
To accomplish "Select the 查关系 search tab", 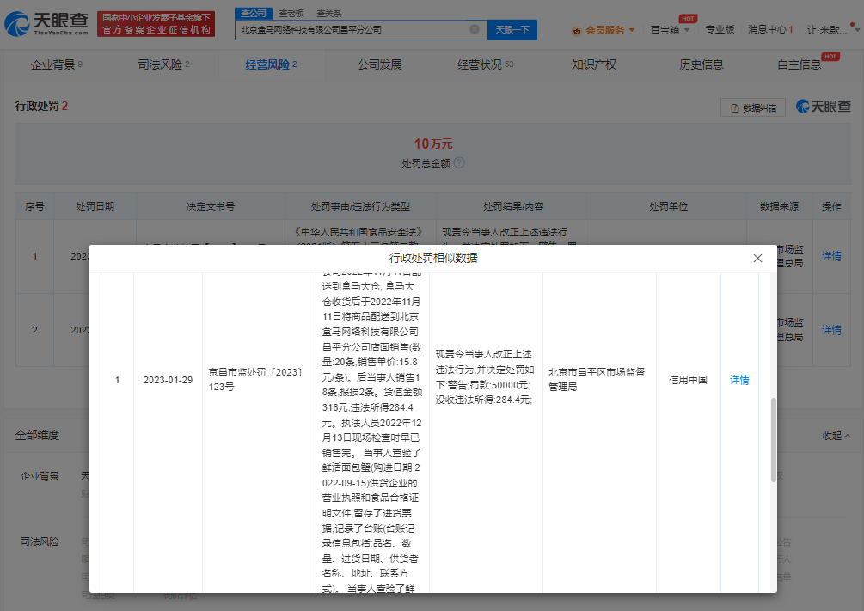I will (x=329, y=13).
